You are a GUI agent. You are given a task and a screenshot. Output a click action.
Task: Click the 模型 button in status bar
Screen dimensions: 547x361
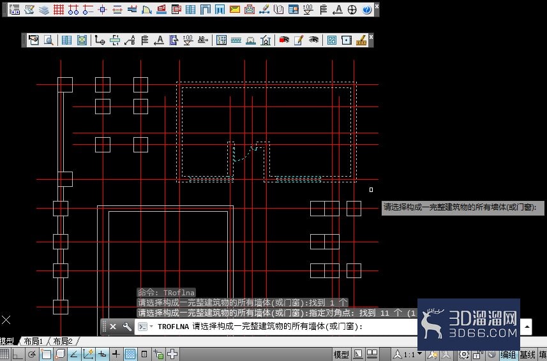point(341,355)
